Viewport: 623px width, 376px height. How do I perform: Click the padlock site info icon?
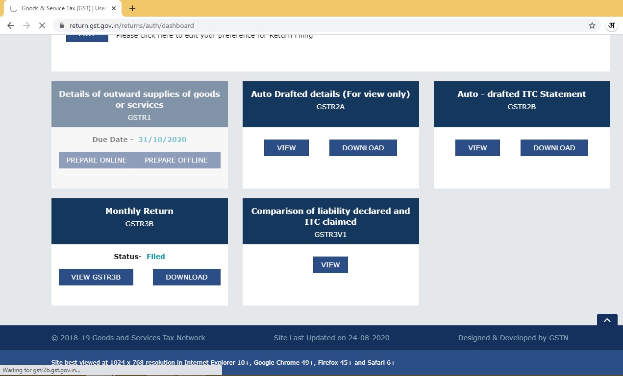click(62, 25)
